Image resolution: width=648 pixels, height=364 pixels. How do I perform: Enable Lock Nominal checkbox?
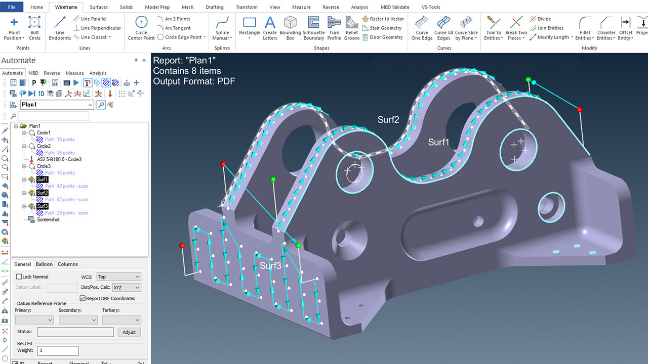click(19, 277)
